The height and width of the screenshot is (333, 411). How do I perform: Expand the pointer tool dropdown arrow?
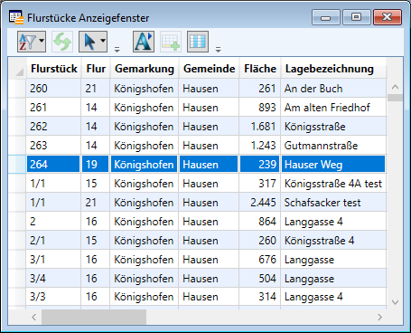point(103,41)
